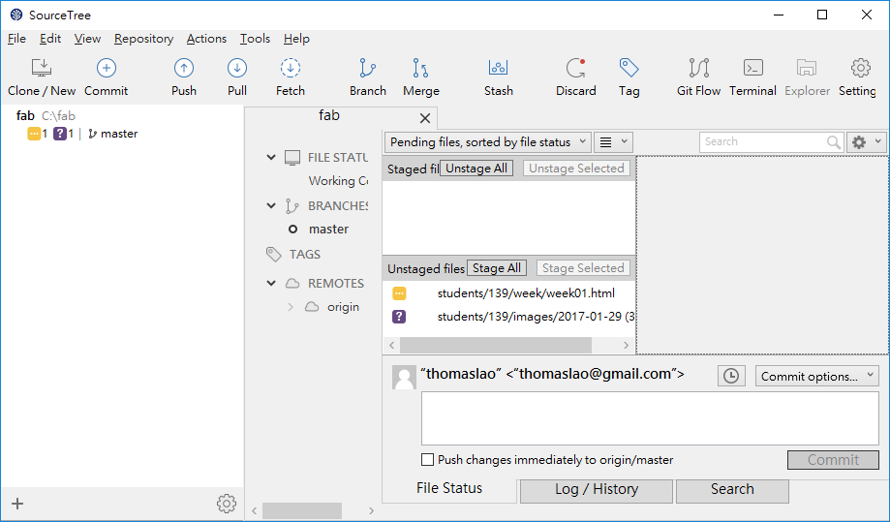This screenshot has width=890, height=522.
Task: Click the Discard toolbar icon
Action: click(575, 68)
